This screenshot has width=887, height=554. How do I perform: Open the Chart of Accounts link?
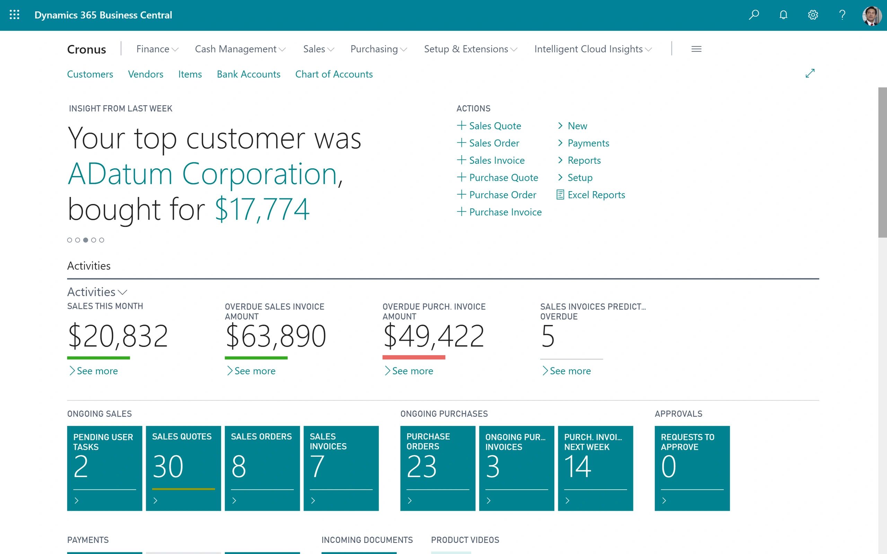click(x=334, y=74)
